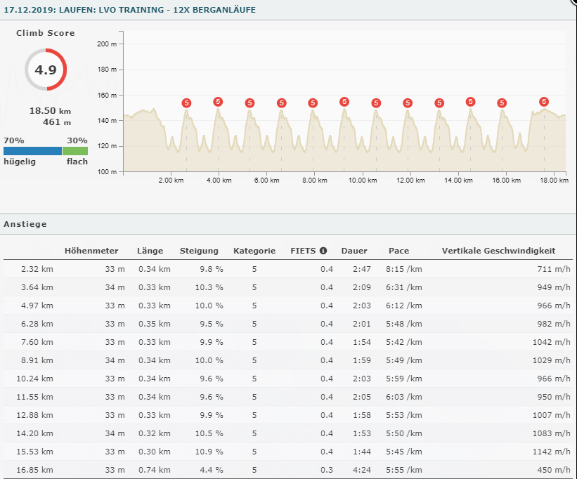
Task: Click the green 30% flach bar
Action: (x=75, y=150)
